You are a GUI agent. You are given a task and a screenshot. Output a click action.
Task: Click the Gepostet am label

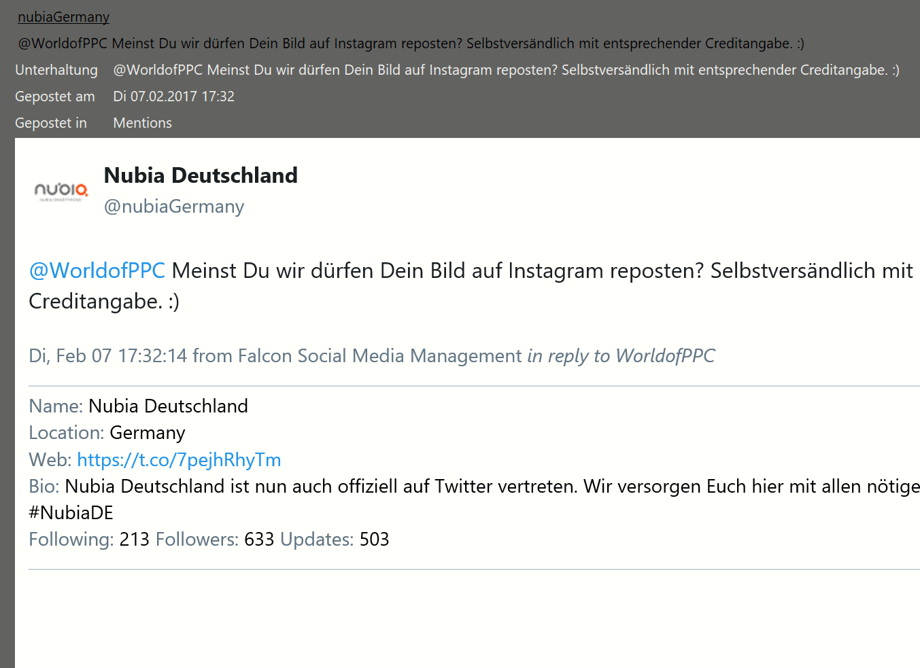pos(55,96)
